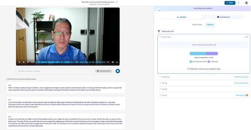Click the Share button
Image resolution: width=251 pixels, height=130 pixels.
230,3
